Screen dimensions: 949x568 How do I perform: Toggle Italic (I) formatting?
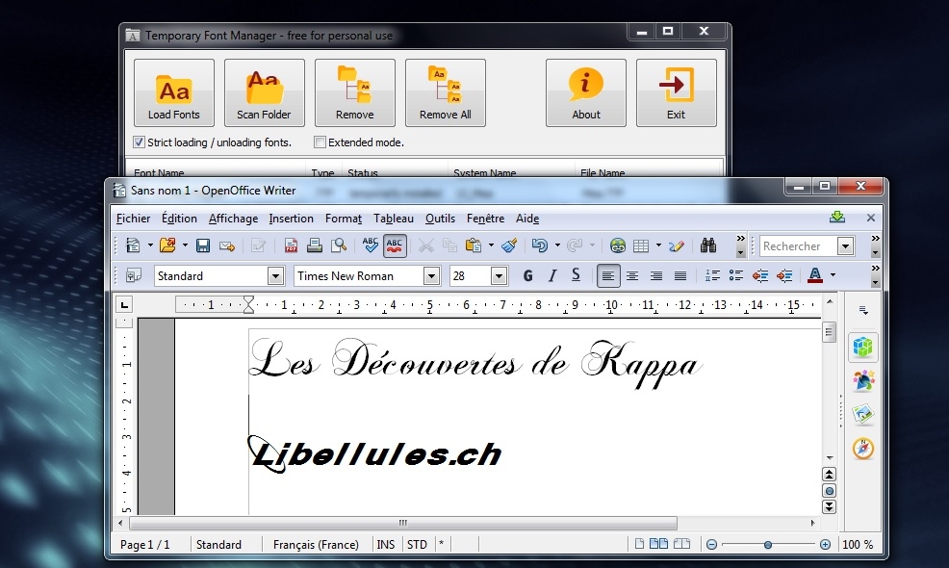pyautogui.click(x=551, y=276)
